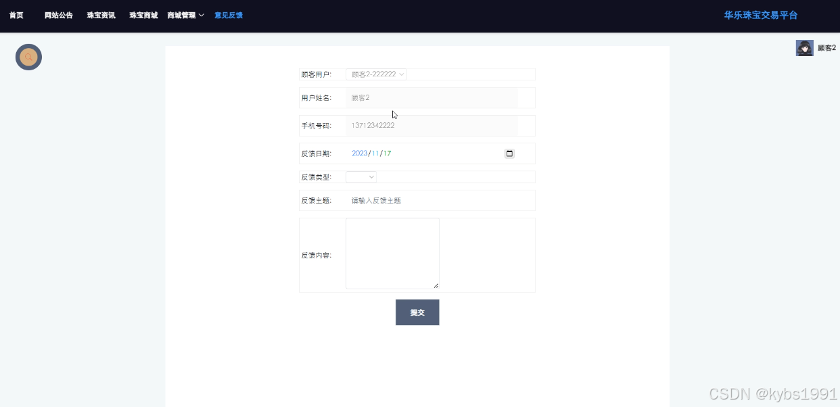
Task: Select 意见反馈 in the navigation bar
Action: coord(229,16)
